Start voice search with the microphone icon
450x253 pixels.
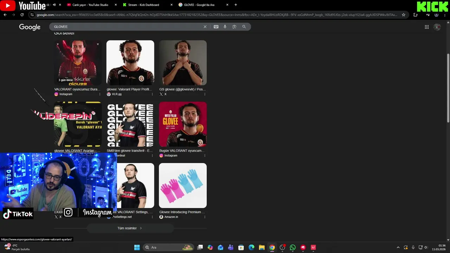coord(225,27)
